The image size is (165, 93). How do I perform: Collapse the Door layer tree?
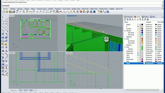pos(125,39)
